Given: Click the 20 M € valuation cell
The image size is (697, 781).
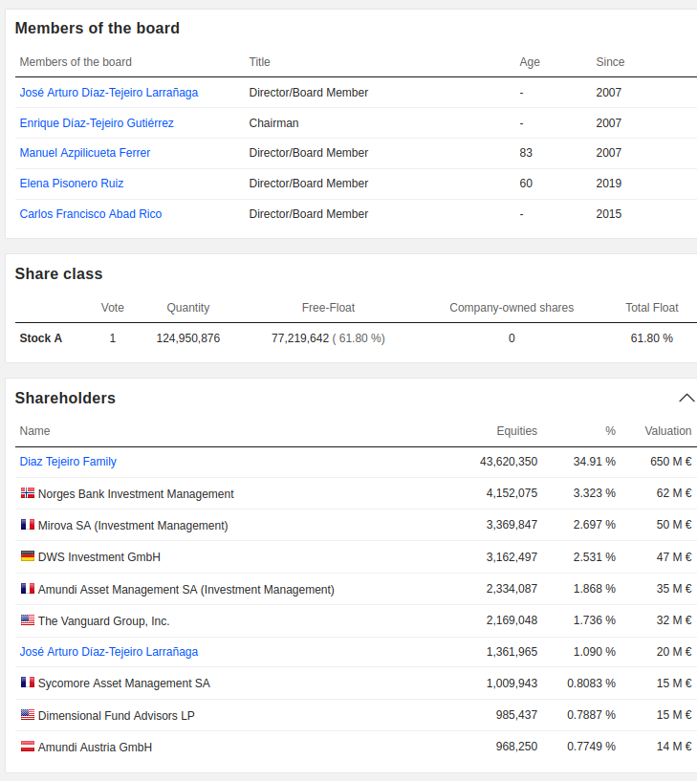Looking at the screenshot, I should point(674,652).
